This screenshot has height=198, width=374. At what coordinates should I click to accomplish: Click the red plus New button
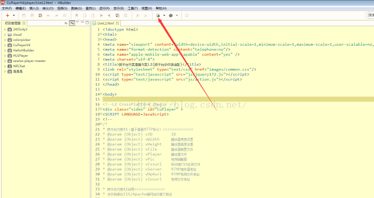coord(7,16)
